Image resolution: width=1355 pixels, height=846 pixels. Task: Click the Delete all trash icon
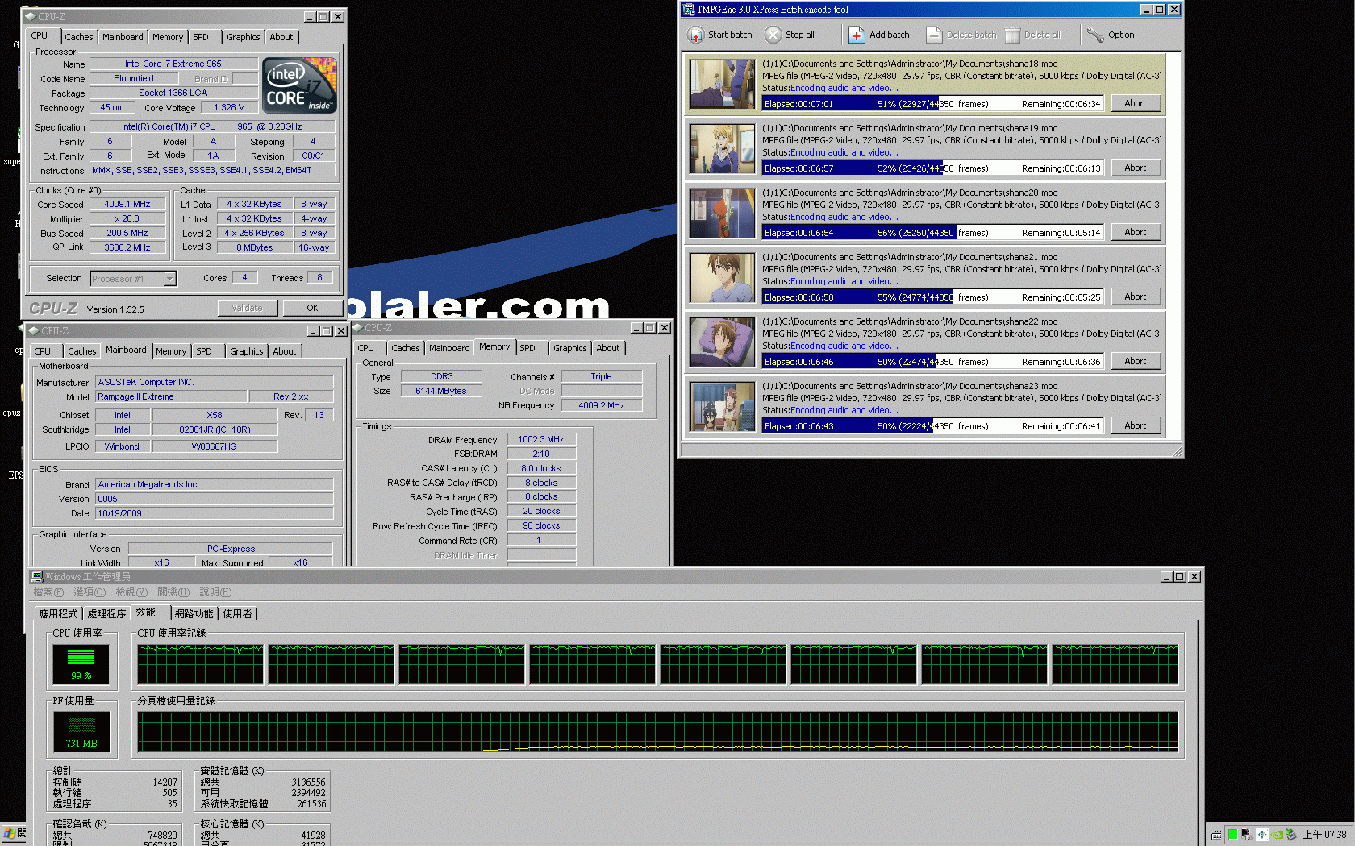[1012, 35]
